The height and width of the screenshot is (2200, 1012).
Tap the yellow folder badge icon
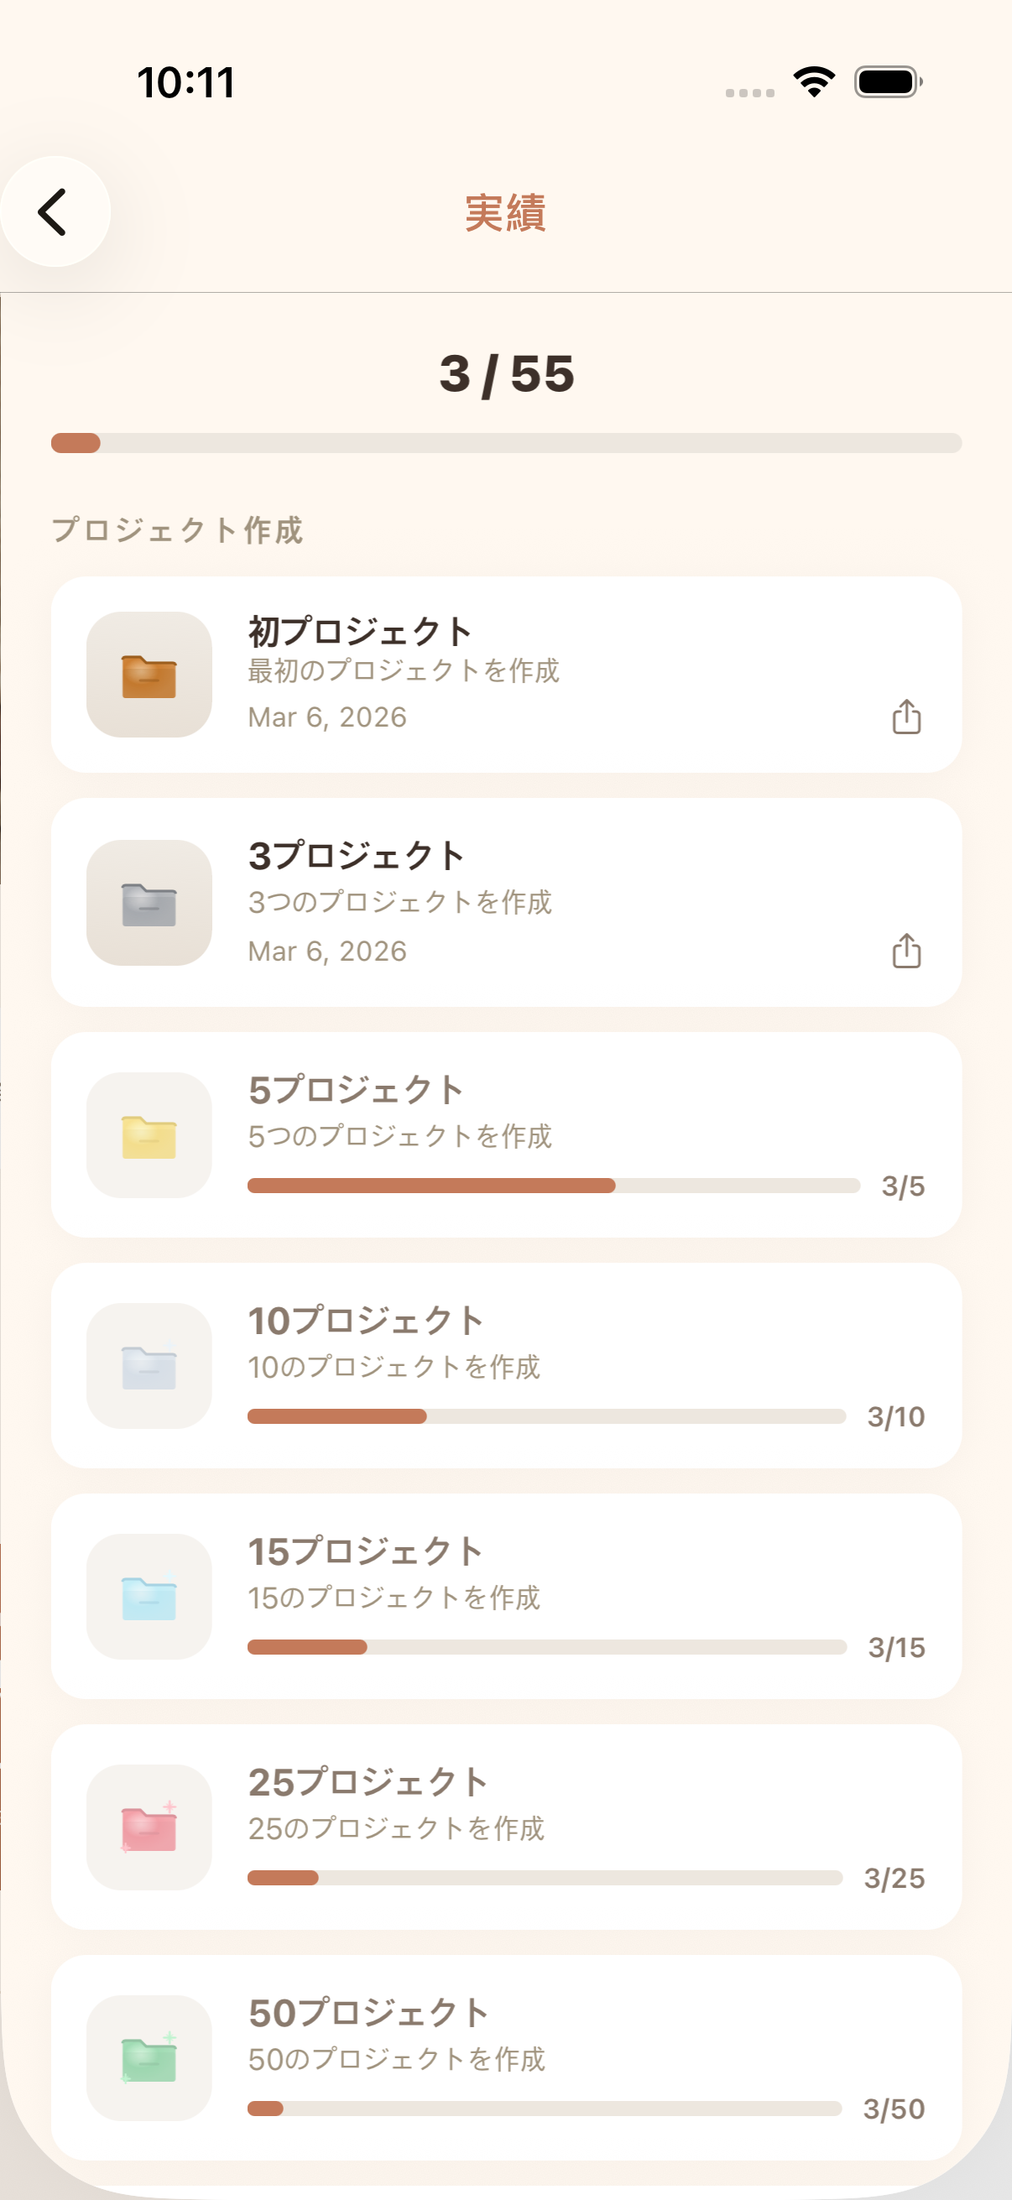[149, 1135]
